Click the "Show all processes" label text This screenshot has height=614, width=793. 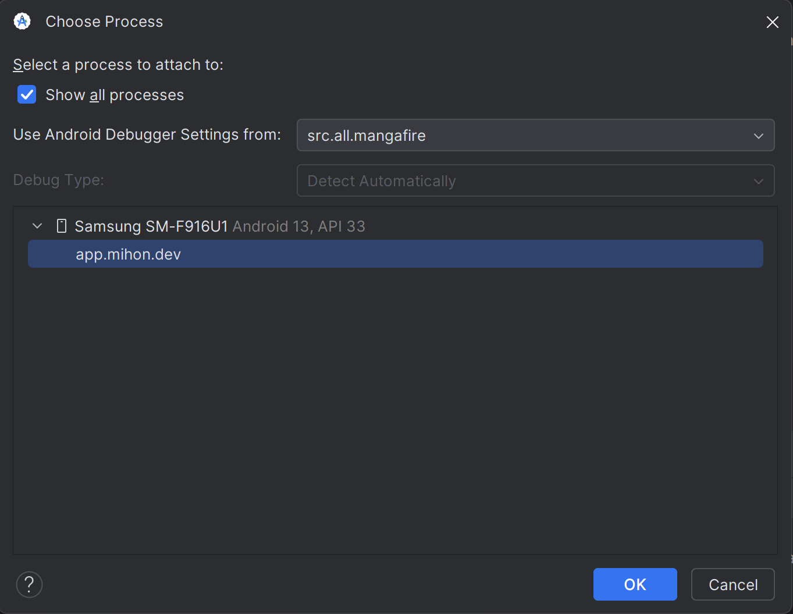[x=115, y=95]
